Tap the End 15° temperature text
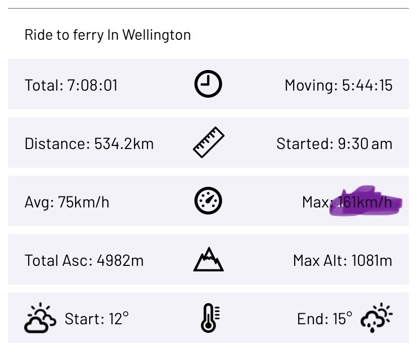This screenshot has height=355, width=417. click(x=325, y=319)
